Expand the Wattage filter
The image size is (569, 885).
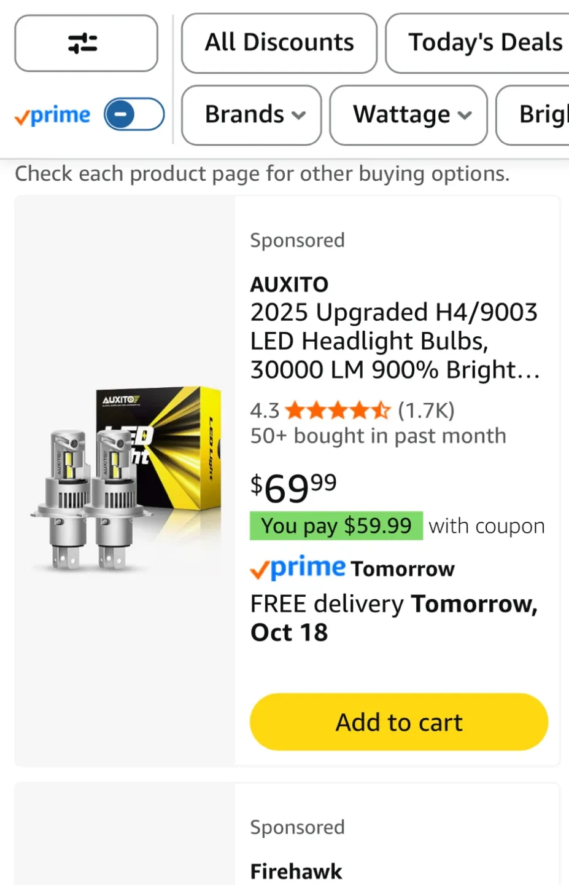tap(408, 115)
